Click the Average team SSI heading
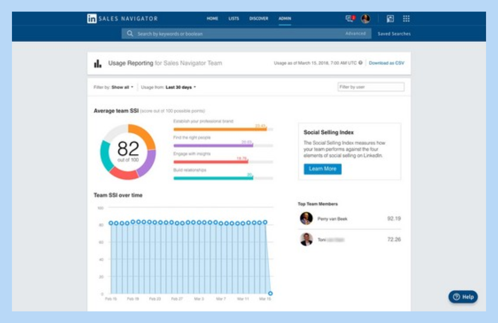The width and height of the screenshot is (498, 323). coord(116,111)
